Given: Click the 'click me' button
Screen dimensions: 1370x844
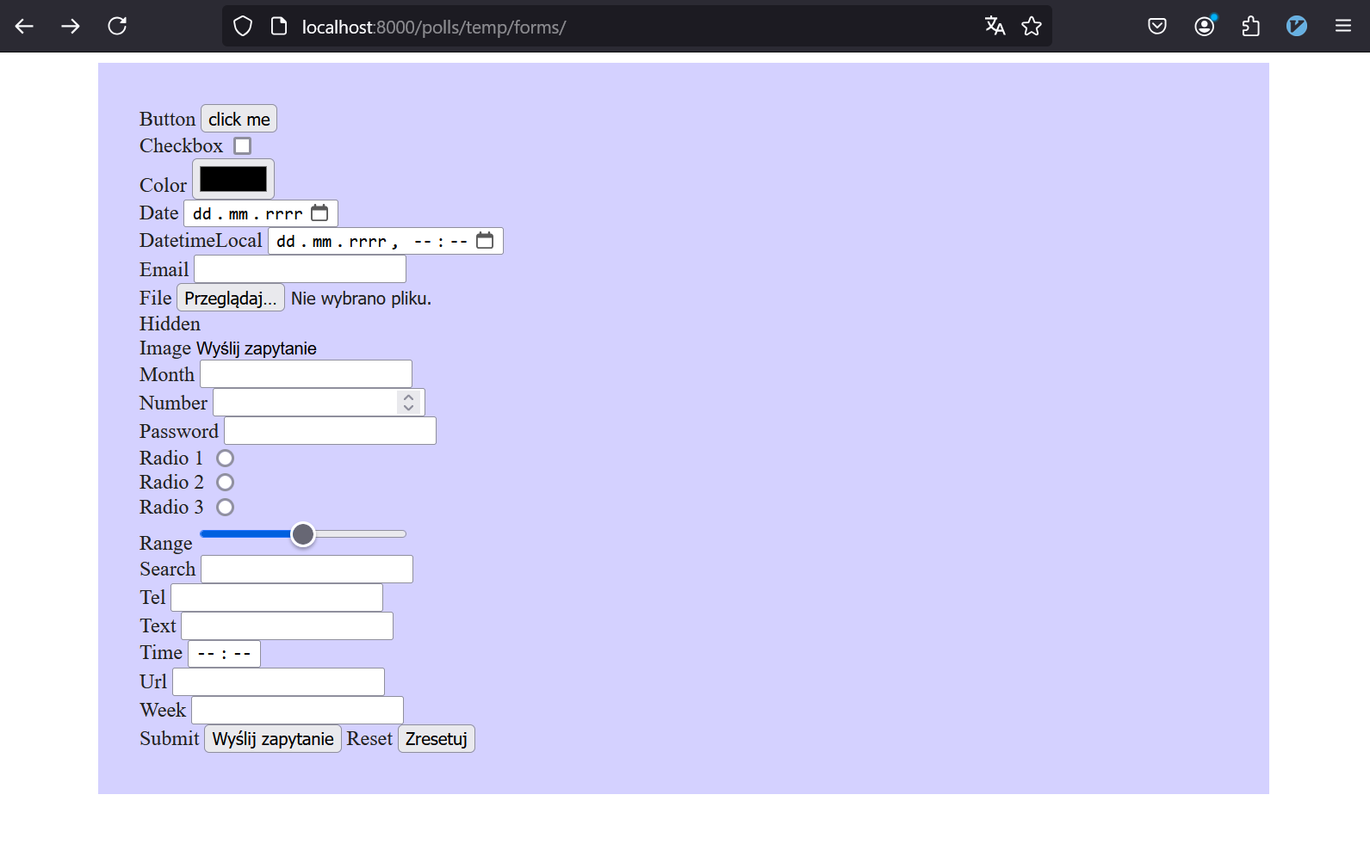Looking at the screenshot, I should tap(239, 119).
